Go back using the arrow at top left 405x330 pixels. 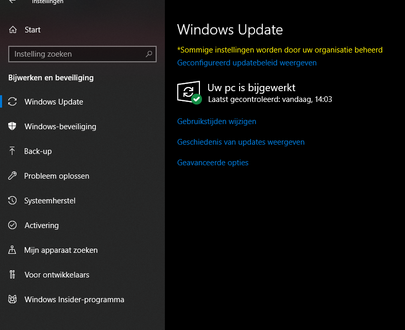(12, 2)
